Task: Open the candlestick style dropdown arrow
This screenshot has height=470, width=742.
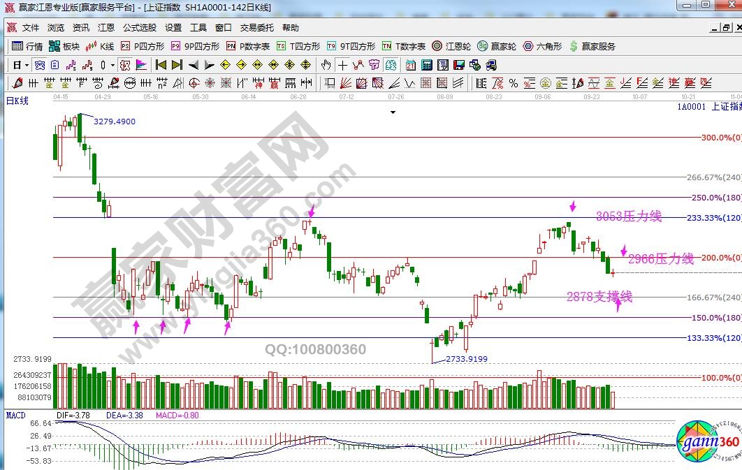Action: pos(114,65)
